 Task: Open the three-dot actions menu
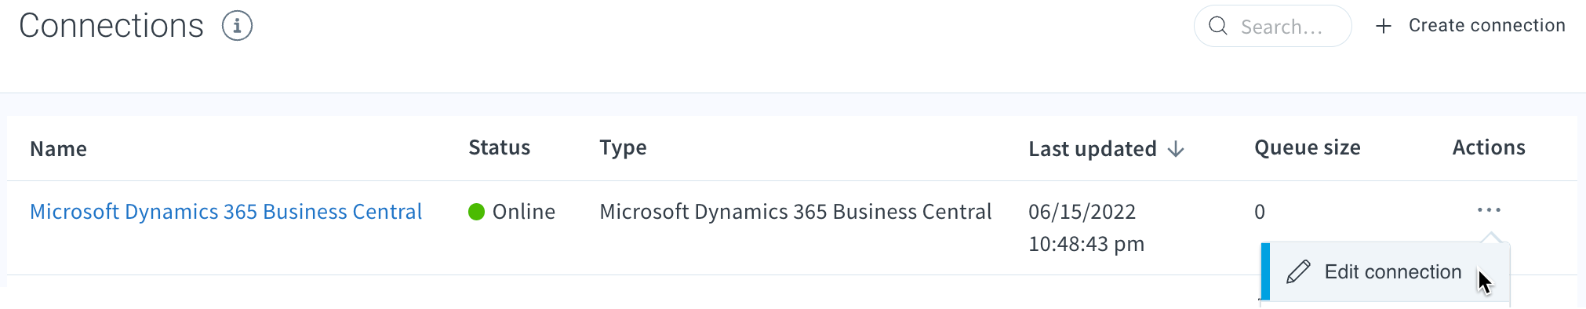click(x=1489, y=210)
